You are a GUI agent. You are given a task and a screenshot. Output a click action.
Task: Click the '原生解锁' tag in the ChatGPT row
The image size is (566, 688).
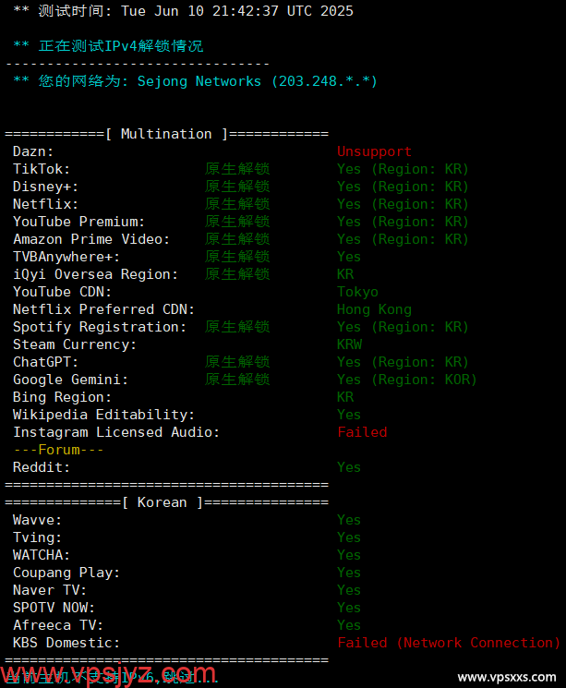[x=237, y=362]
